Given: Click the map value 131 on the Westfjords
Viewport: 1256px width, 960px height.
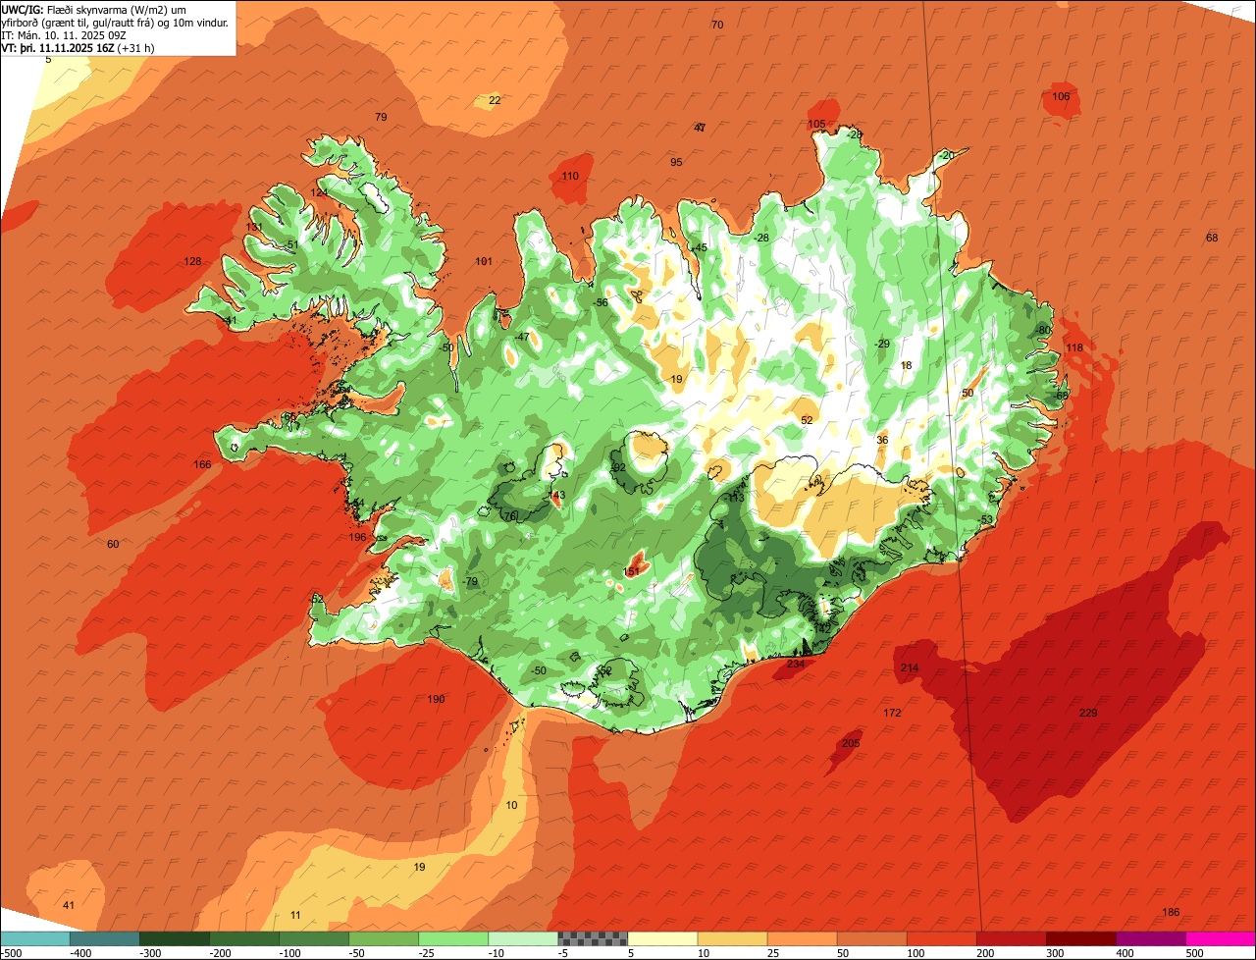Looking at the screenshot, I should pyautogui.click(x=254, y=227).
